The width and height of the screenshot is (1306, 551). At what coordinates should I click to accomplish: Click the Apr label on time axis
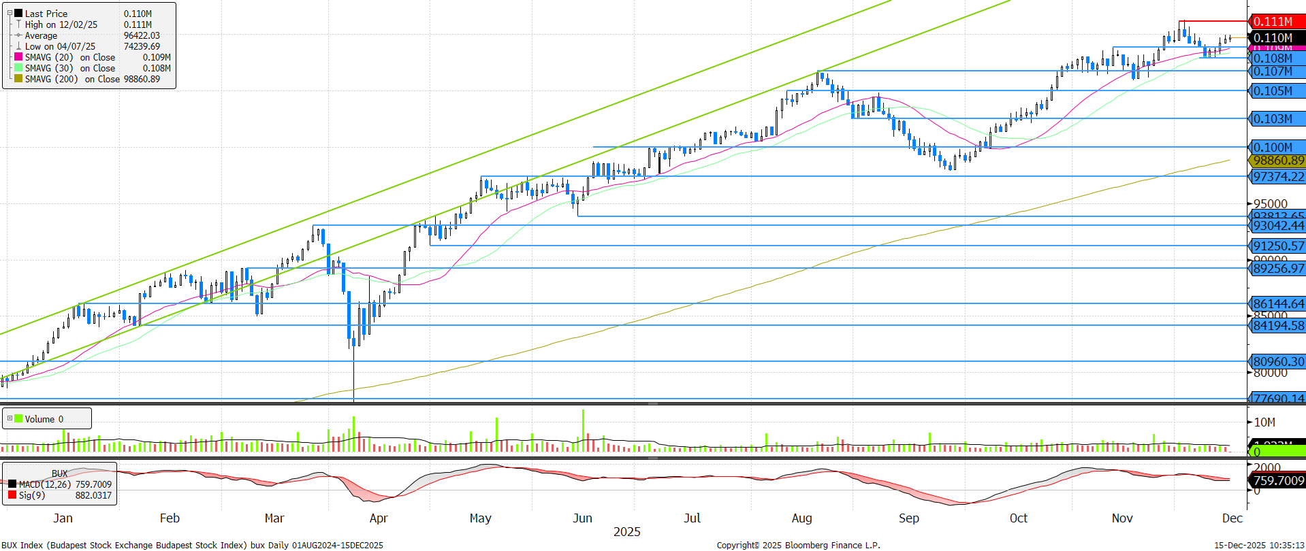(x=378, y=518)
